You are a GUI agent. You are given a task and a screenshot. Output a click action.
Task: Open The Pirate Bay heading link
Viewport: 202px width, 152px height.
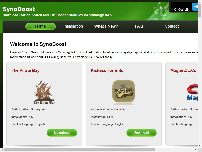[x=26, y=71]
